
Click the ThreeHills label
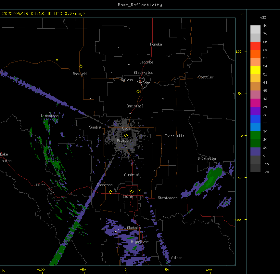tap(174, 136)
